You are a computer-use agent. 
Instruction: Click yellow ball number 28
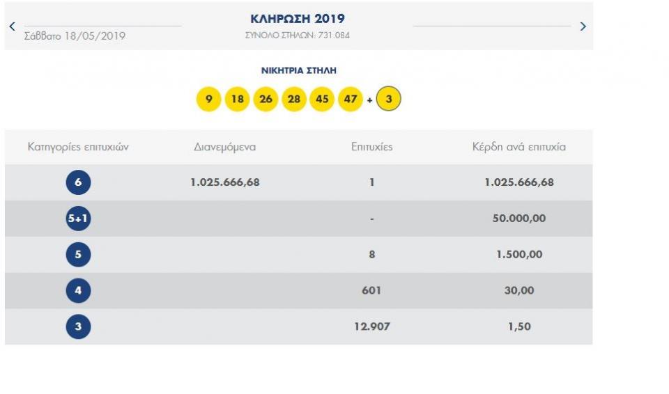[x=294, y=100]
